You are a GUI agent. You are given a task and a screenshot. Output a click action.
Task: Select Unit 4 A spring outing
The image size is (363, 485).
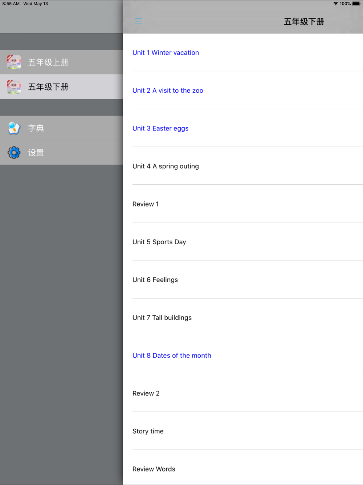(x=243, y=166)
